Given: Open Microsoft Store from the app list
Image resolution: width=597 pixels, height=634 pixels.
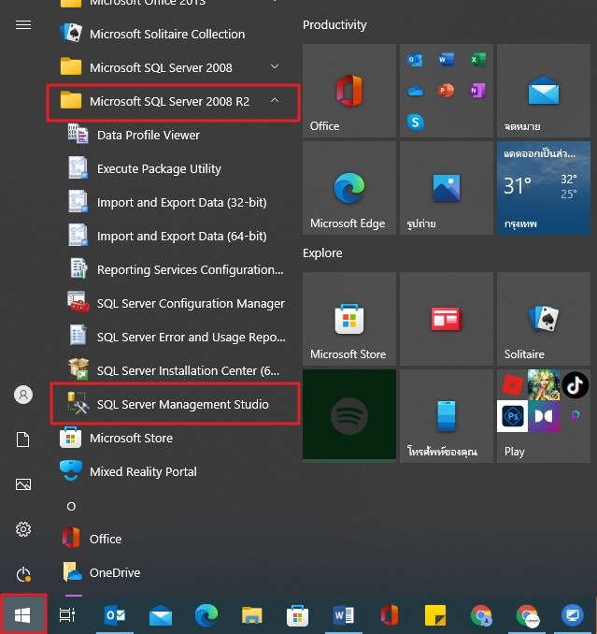Looking at the screenshot, I should (x=174, y=438).
